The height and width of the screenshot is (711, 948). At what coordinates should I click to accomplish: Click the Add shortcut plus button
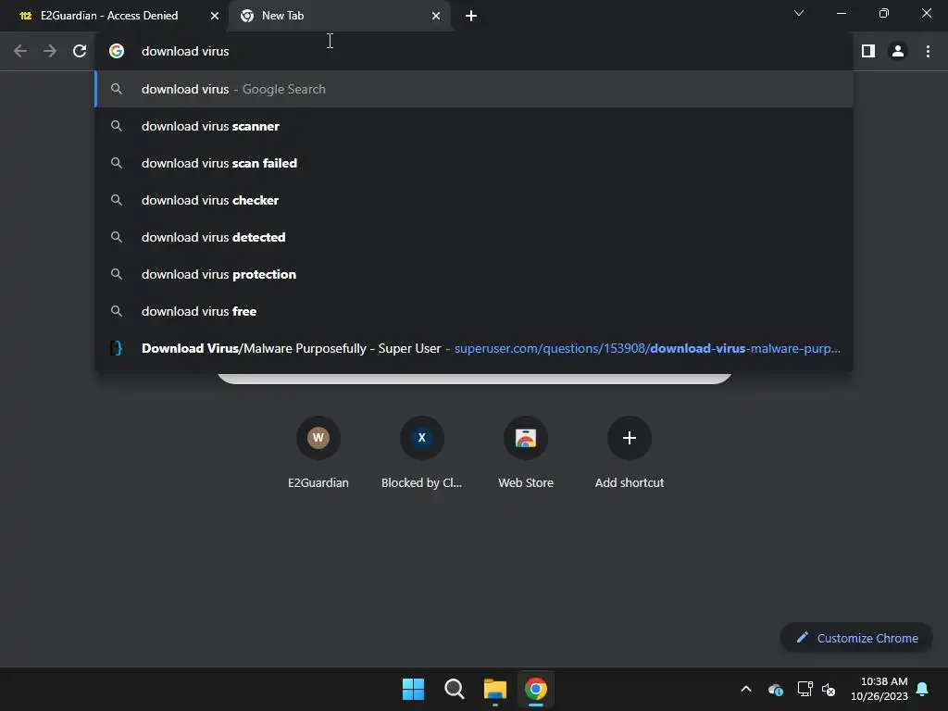pyautogui.click(x=630, y=438)
